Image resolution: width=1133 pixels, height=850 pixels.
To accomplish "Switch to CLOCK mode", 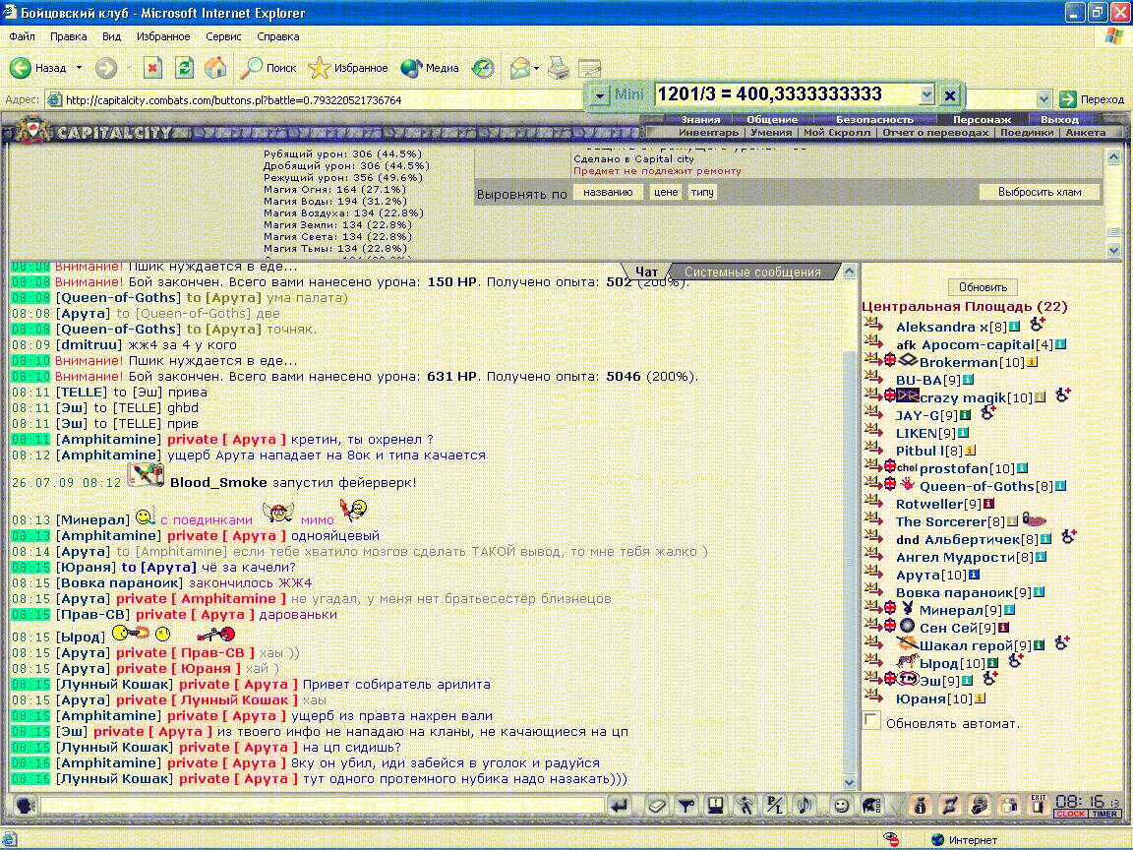I will (1070, 814).
